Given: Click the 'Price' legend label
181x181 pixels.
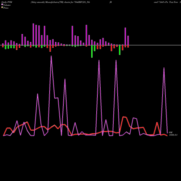Looking at the screenshot, I should [6, 8].
